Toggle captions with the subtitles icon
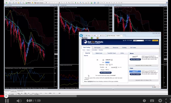 [x=152, y=101]
